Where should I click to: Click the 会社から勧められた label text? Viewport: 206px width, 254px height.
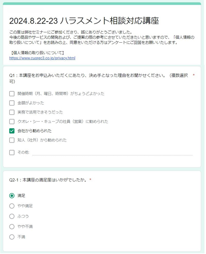(x=34, y=131)
